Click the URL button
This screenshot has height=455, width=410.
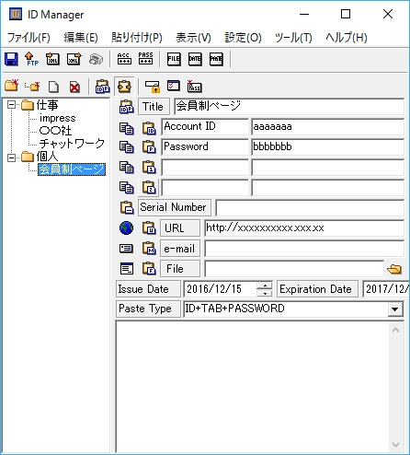(180, 228)
